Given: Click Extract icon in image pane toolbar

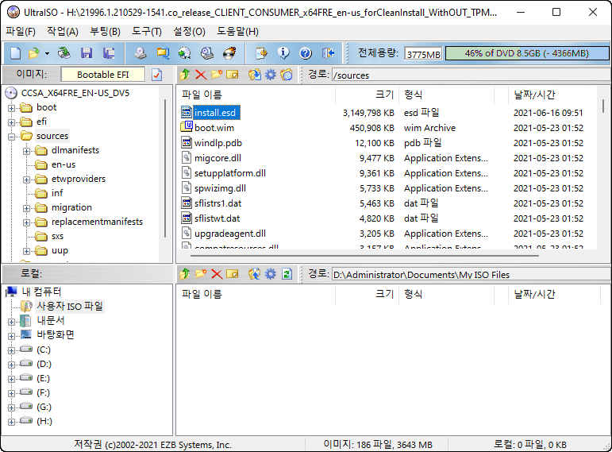Looking at the screenshot, I should 255,74.
